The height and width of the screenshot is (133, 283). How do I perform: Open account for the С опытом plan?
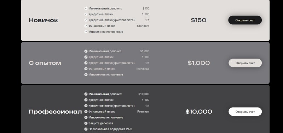(245, 63)
